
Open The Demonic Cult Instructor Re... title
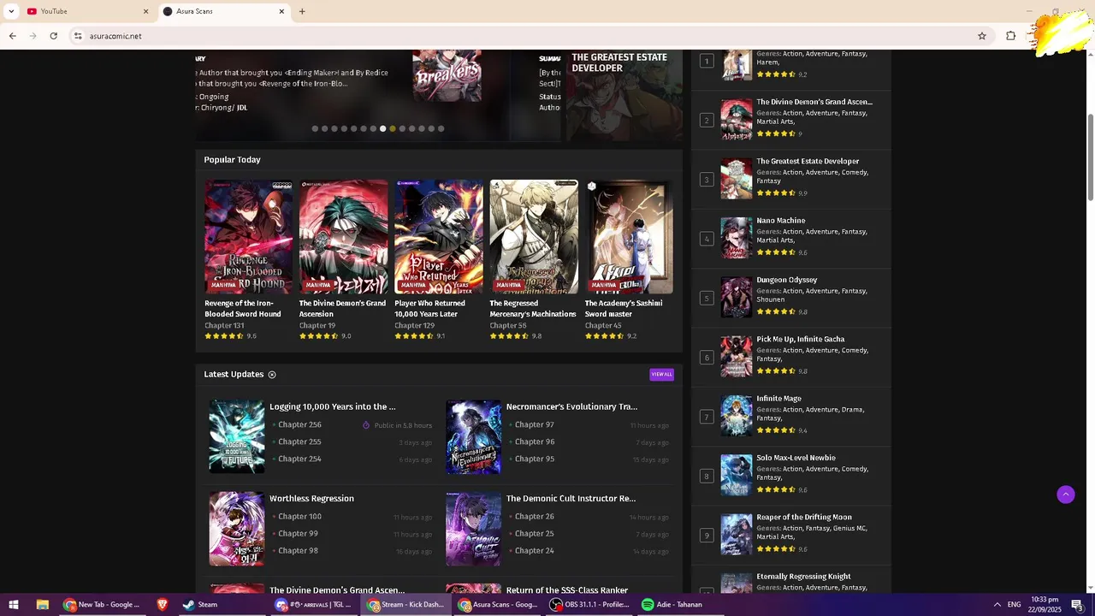coord(571,498)
